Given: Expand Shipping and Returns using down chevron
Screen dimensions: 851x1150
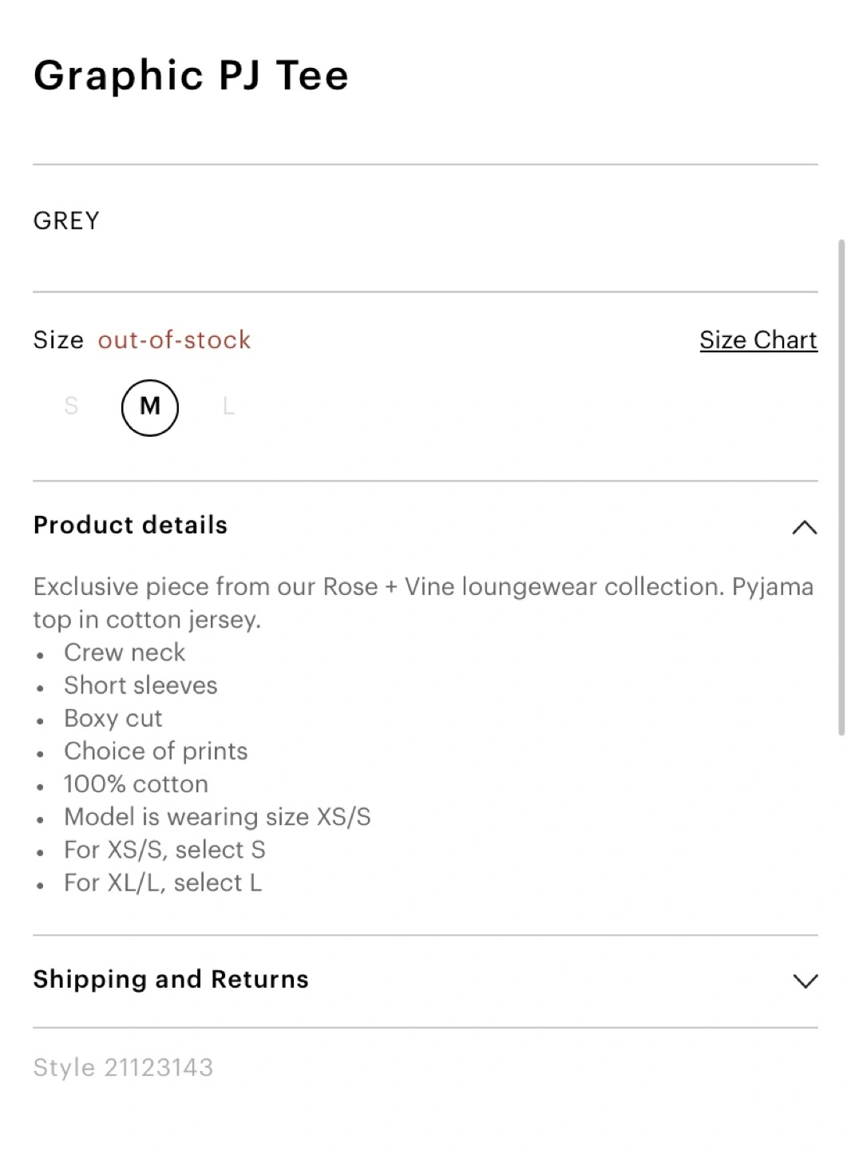Looking at the screenshot, I should (x=805, y=981).
